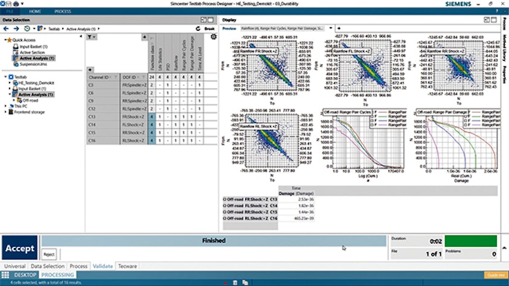Open the HOME ribbon tab

coord(35,11)
